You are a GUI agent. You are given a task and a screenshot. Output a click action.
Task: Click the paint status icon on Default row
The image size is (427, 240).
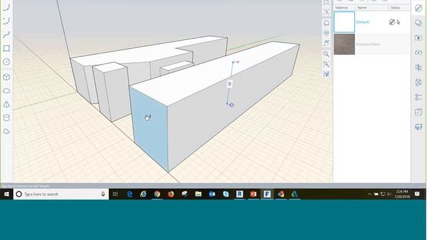[x=392, y=22]
